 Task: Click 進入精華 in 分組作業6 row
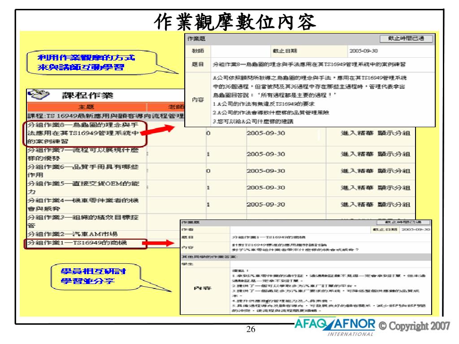357,171
